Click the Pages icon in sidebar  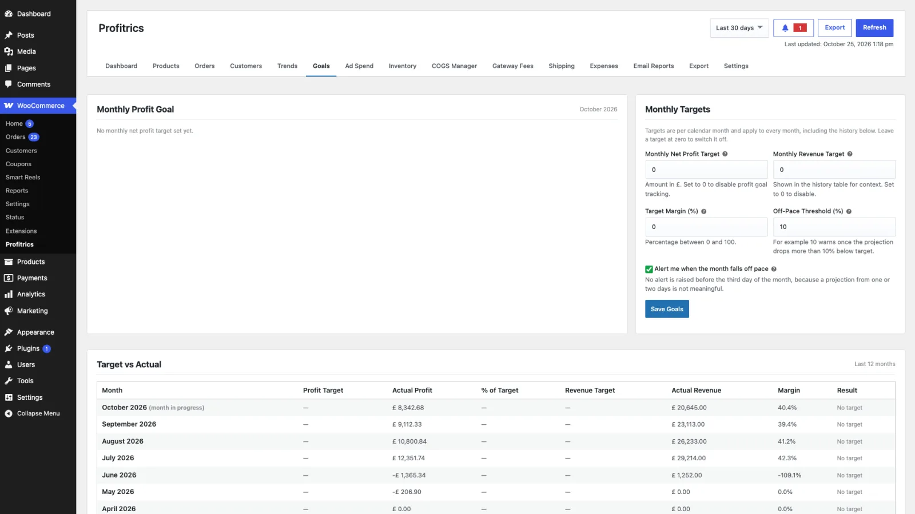click(9, 68)
